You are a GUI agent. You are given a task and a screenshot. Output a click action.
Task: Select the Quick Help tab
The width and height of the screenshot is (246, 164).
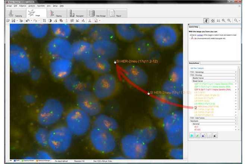[x=193, y=27]
